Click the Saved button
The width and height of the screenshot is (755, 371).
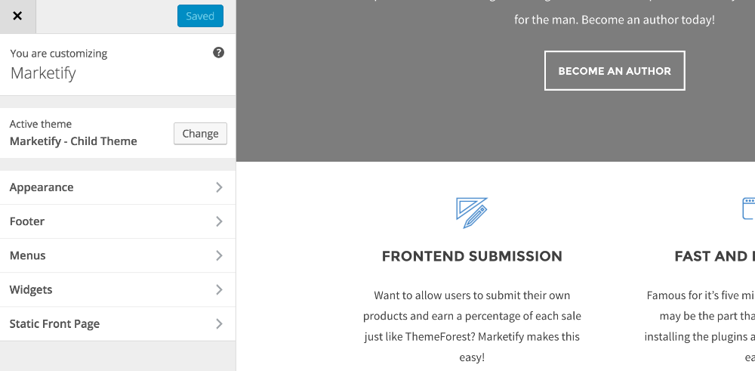200,16
